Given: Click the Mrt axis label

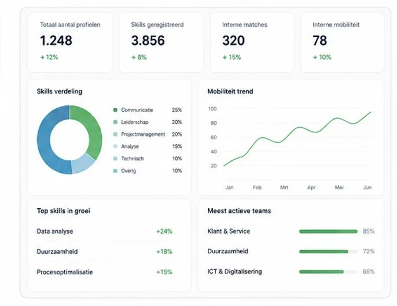Looking at the screenshot, I should [284, 187].
